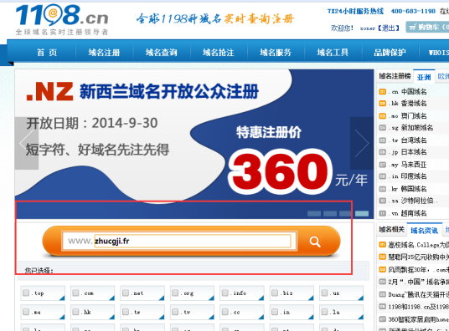Viewport: 449px width, 331px height.
Task: Click the 02 rank badge for .hk
Action: [382, 104]
